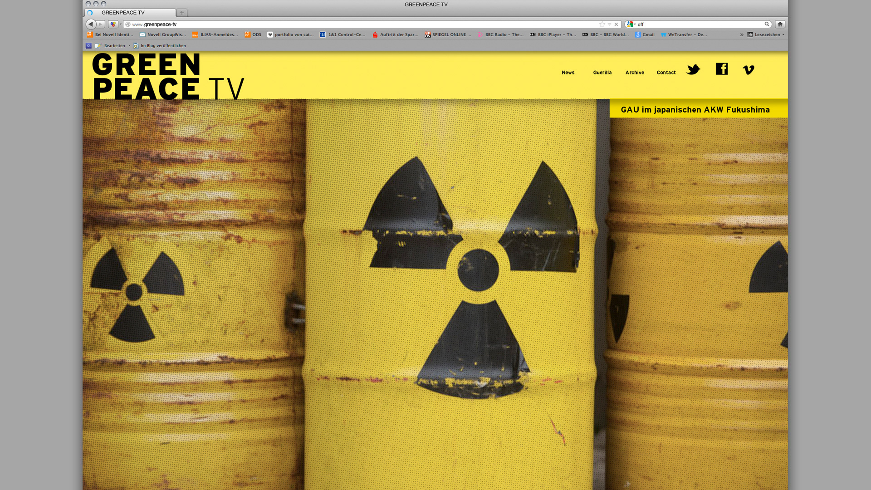Open the Contact page link
Image resolution: width=871 pixels, height=490 pixels.
pos(666,73)
